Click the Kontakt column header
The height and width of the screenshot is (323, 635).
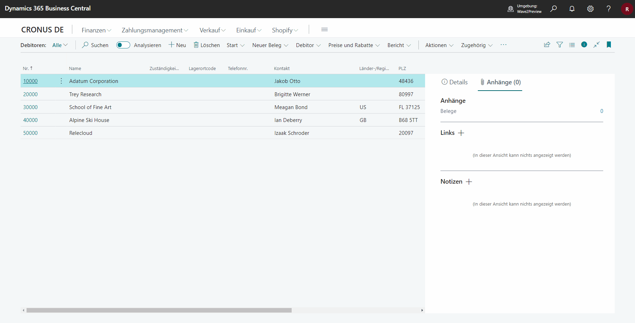(282, 69)
